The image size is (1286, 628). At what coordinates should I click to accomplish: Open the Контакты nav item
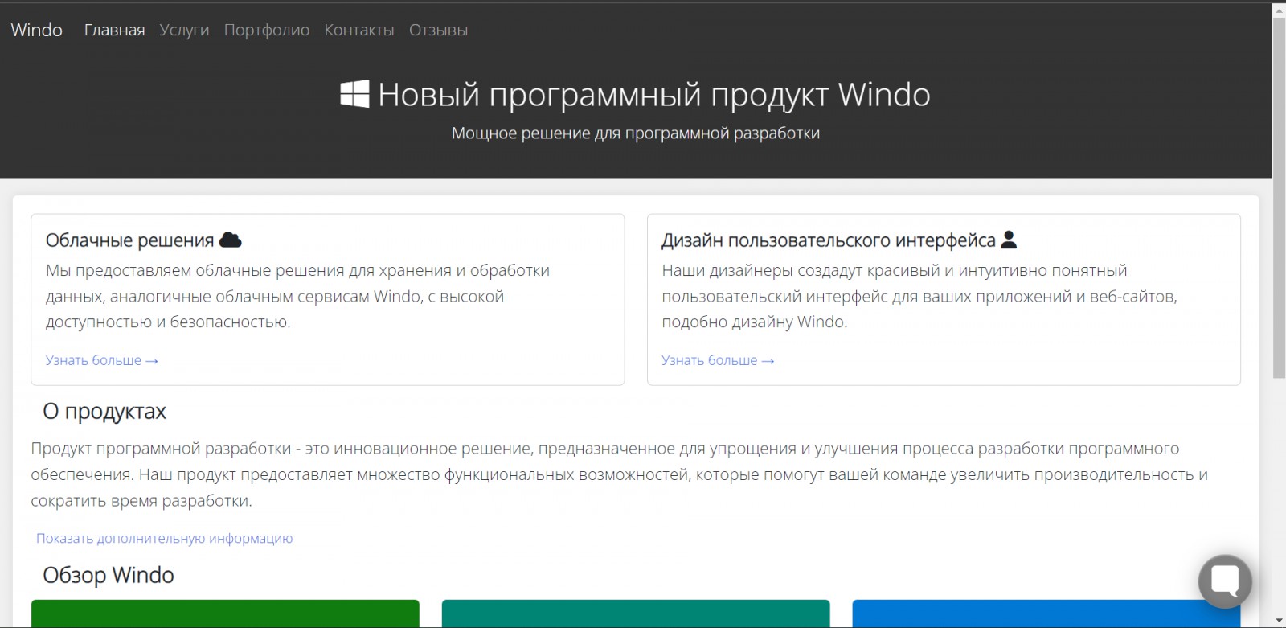pyautogui.click(x=359, y=30)
